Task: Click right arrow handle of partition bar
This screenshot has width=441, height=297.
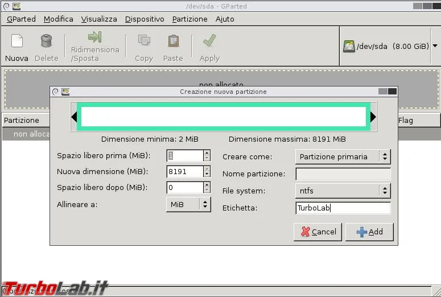Action: point(373,117)
